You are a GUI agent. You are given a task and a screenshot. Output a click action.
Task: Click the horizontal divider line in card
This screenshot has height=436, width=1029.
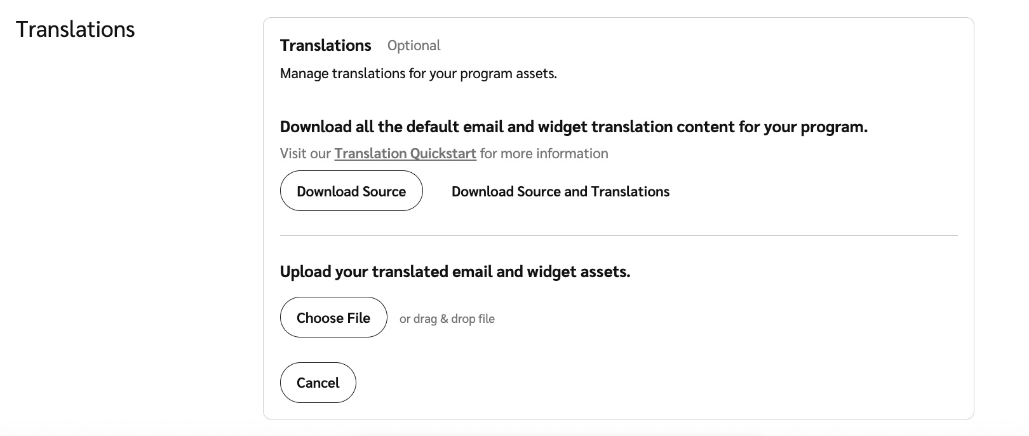pyautogui.click(x=618, y=236)
